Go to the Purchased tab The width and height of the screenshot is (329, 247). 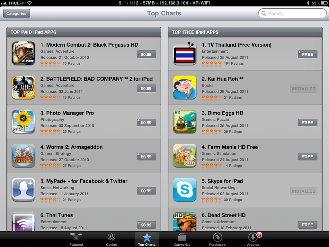(218, 239)
